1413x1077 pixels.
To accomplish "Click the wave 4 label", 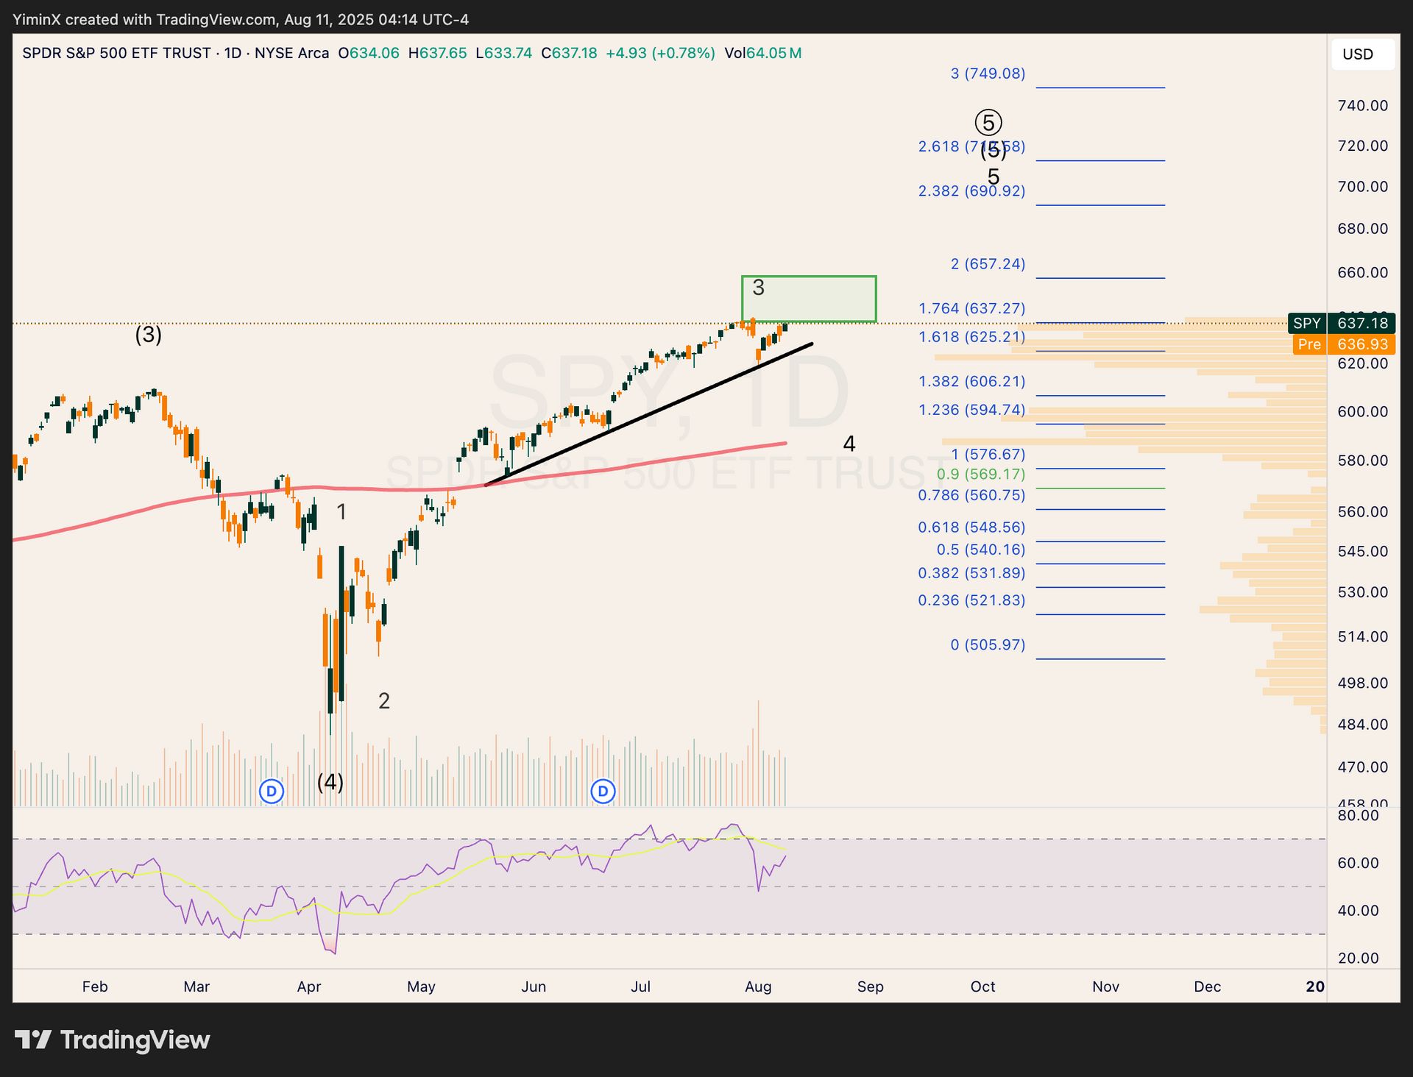I will click(849, 444).
